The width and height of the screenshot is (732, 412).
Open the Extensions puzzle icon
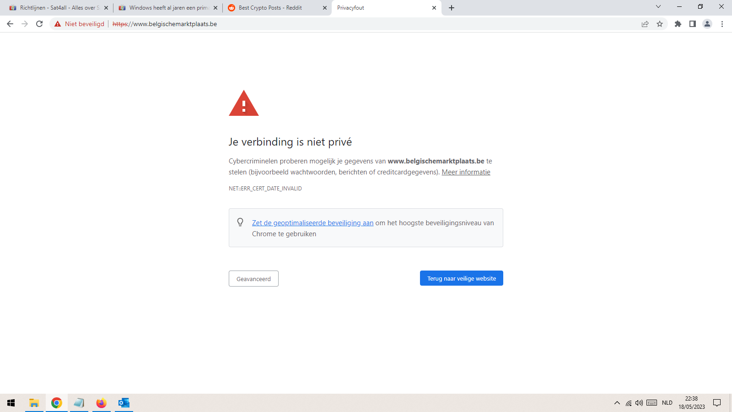point(678,24)
